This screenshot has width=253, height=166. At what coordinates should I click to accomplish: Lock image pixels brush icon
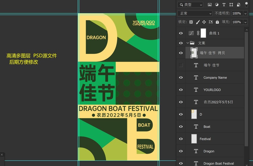click(198, 22)
